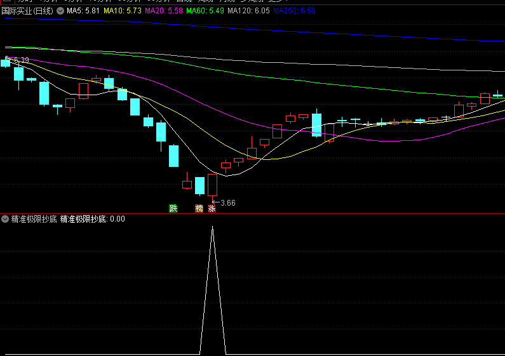Click the red 涨 marker icon
Viewport: 505px width, 356px height.
pyautogui.click(x=212, y=209)
